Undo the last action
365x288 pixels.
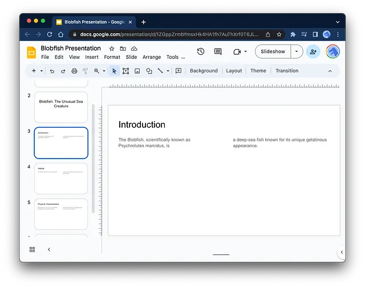pyautogui.click(x=52, y=71)
